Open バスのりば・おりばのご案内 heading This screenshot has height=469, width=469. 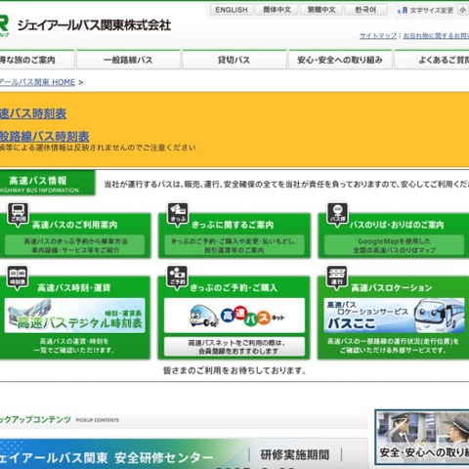point(397,225)
